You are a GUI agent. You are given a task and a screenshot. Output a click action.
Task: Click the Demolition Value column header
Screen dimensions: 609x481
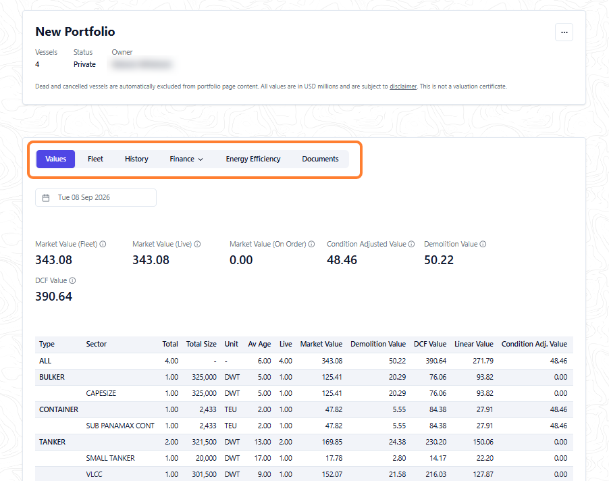coord(378,345)
